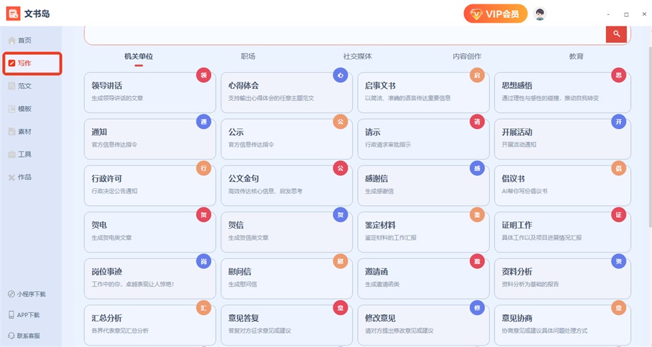The width and height of the screenshot is (652, 347).
Task: Go to 首页 in the sidebar
Action: tap(20, 40)
